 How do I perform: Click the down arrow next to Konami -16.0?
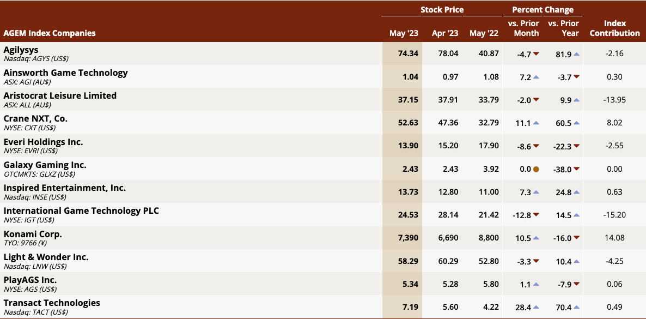[x=576, y=238]
